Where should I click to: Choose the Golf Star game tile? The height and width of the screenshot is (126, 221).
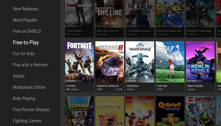(x=170, y=62)
